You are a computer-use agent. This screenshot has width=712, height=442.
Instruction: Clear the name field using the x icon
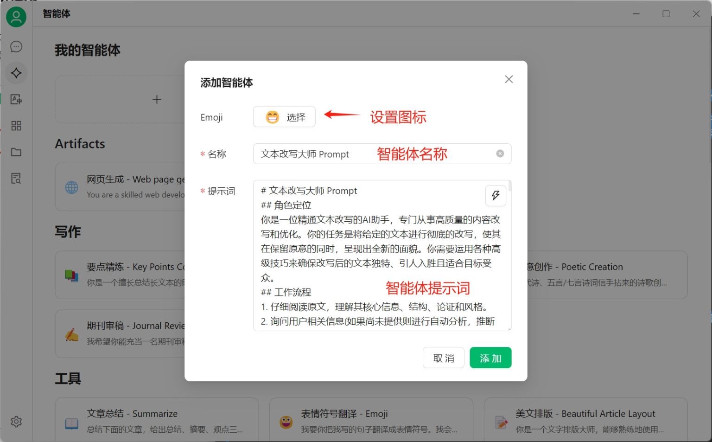tap(500, 154)
